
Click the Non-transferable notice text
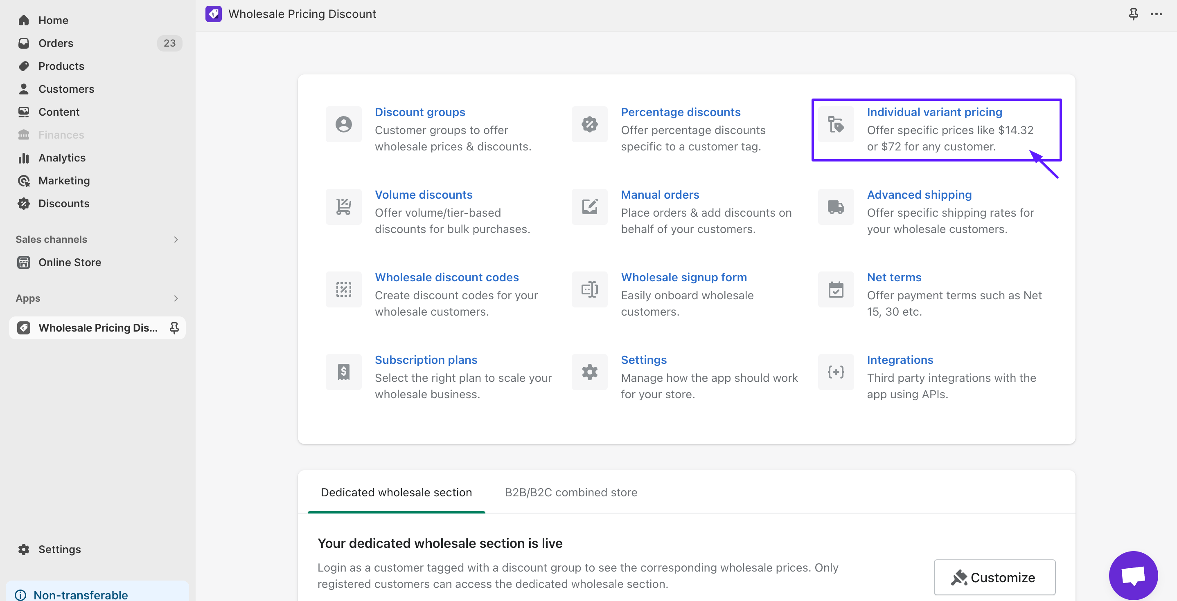(80, 594)
